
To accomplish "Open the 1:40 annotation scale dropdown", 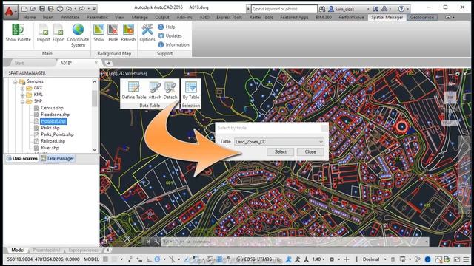I will click(x=318, y=259).
